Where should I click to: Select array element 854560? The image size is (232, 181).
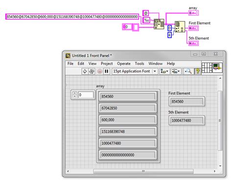click(128, 96)
